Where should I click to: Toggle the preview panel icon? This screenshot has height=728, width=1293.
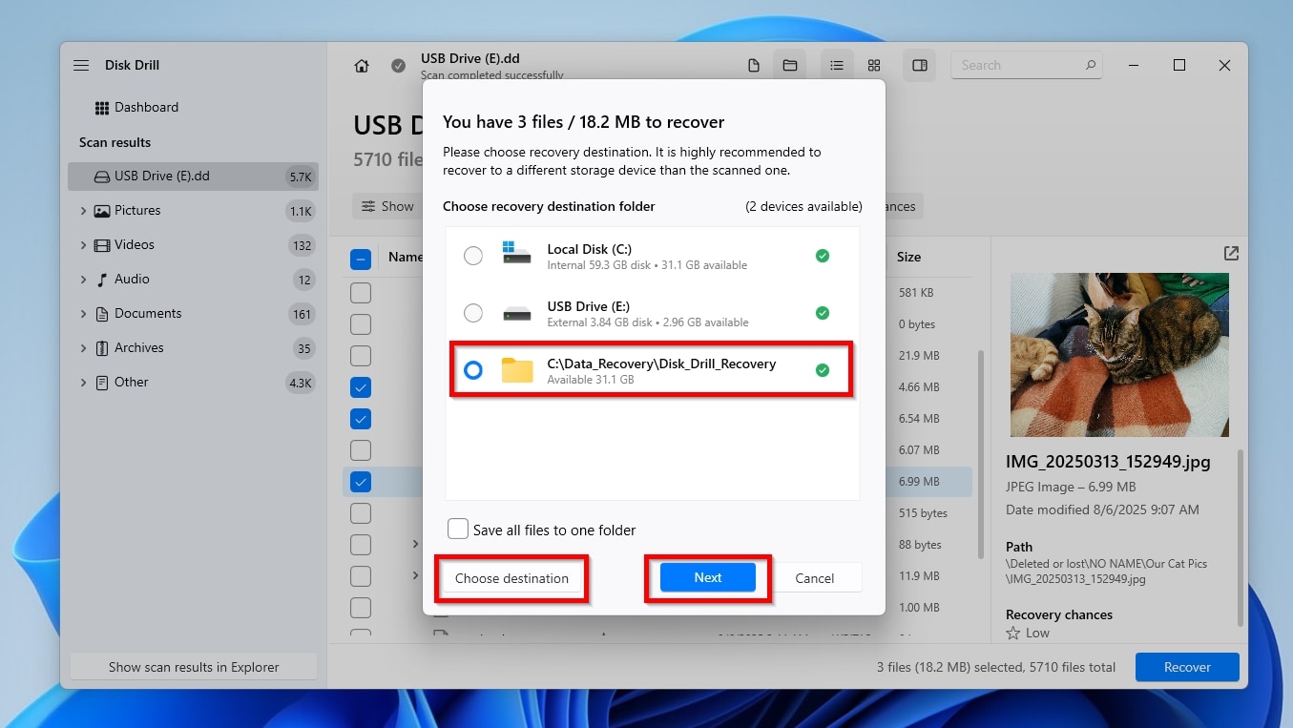(920, 66)
